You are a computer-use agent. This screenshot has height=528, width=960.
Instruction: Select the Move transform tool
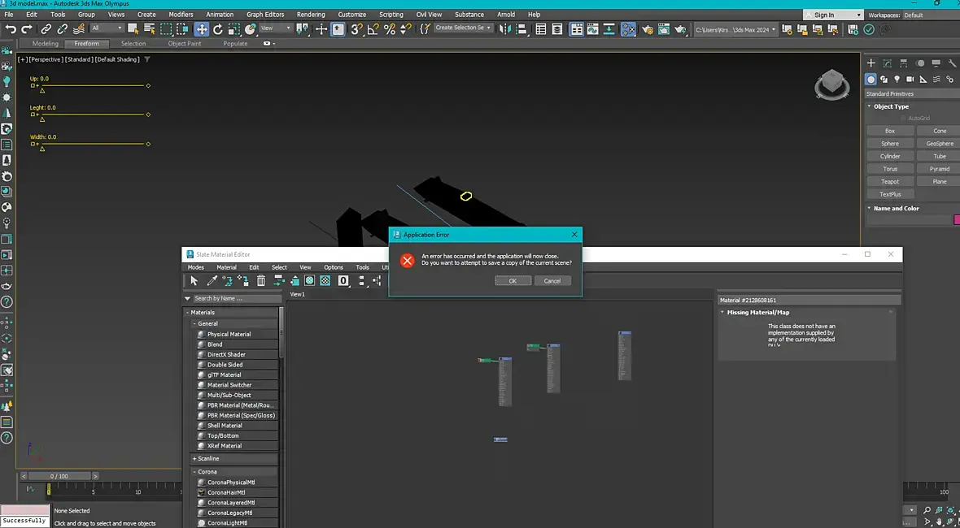click(x=202, y=29)
